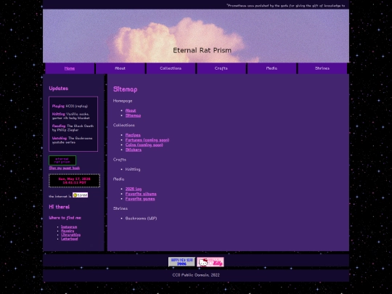Click the Sign my guest book link
The width and height of the screenshot is (392, 294).
(65, 168)
